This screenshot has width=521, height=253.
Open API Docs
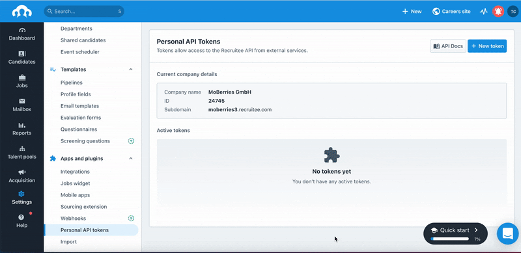[x=448, y=46]
